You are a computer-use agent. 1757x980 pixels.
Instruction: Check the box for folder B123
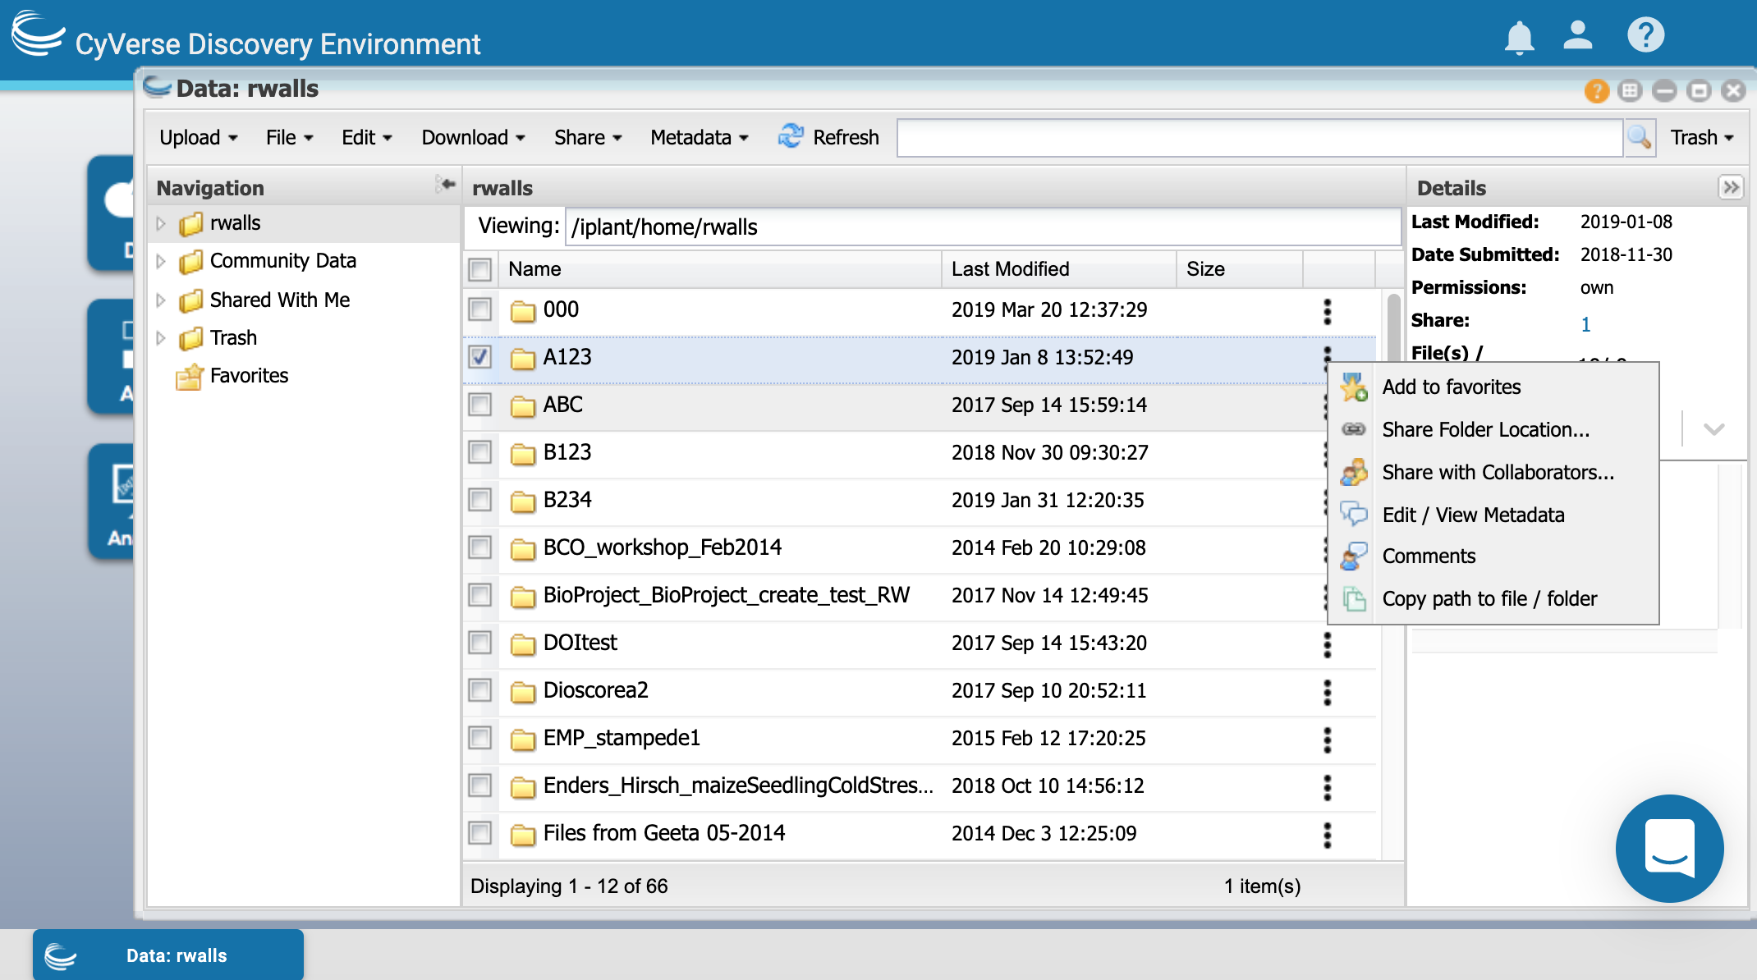(479, 452)
